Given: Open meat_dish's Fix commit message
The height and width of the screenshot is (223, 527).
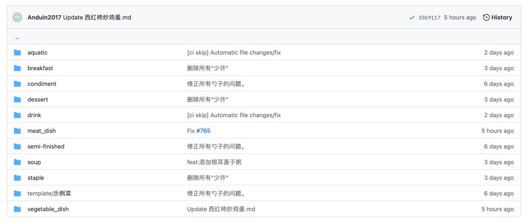Looking at the screenshot, I should (x=191, y=131).
